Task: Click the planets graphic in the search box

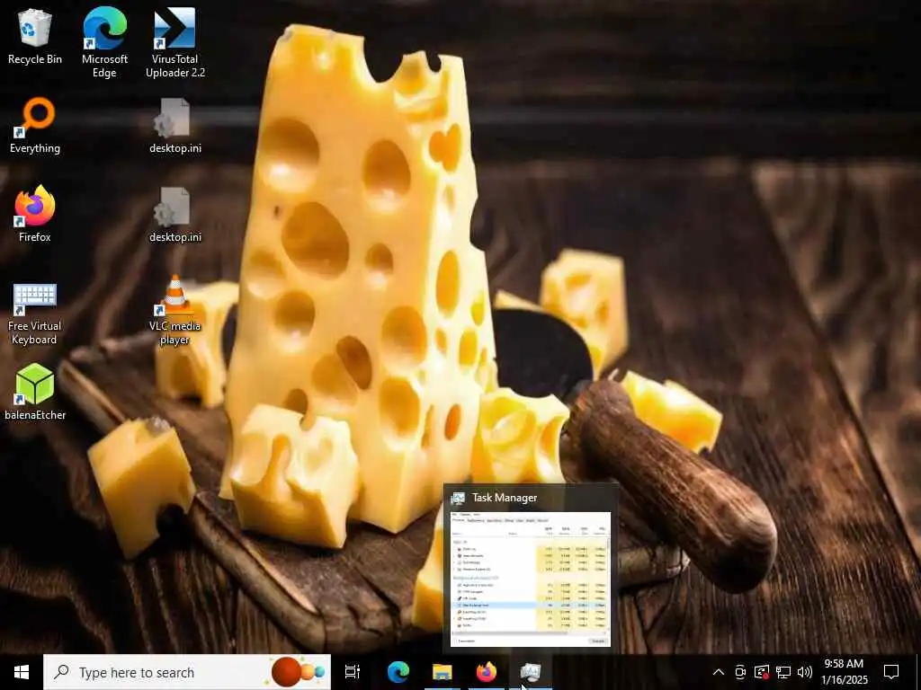Action: click(298, 672)
